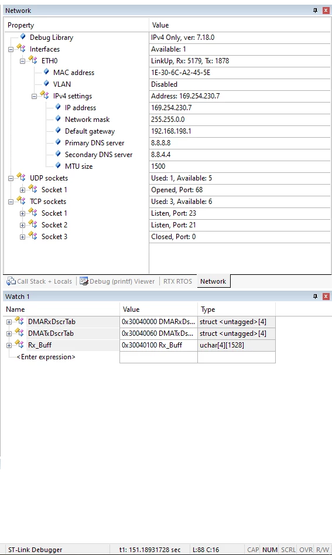The width and height of the screenshot is (332, 555).
Task: Click the Debug (printf) Viewer tab icon
Action: pos(84,281)
